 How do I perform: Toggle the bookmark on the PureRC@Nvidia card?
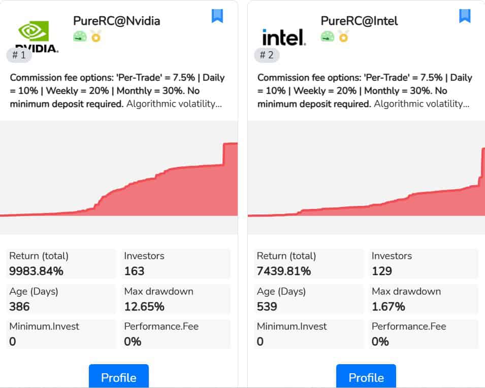[217, 16]
